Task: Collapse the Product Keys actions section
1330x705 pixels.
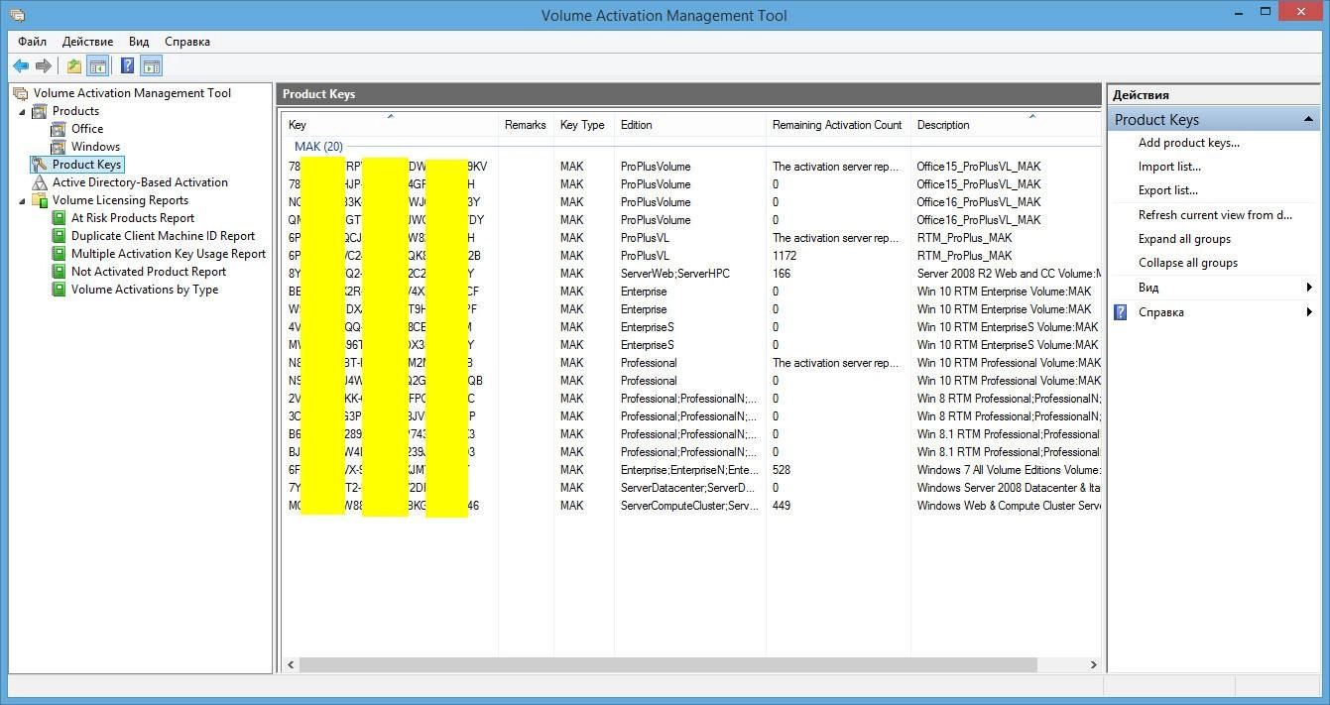Action: [x=1309, y=120]
